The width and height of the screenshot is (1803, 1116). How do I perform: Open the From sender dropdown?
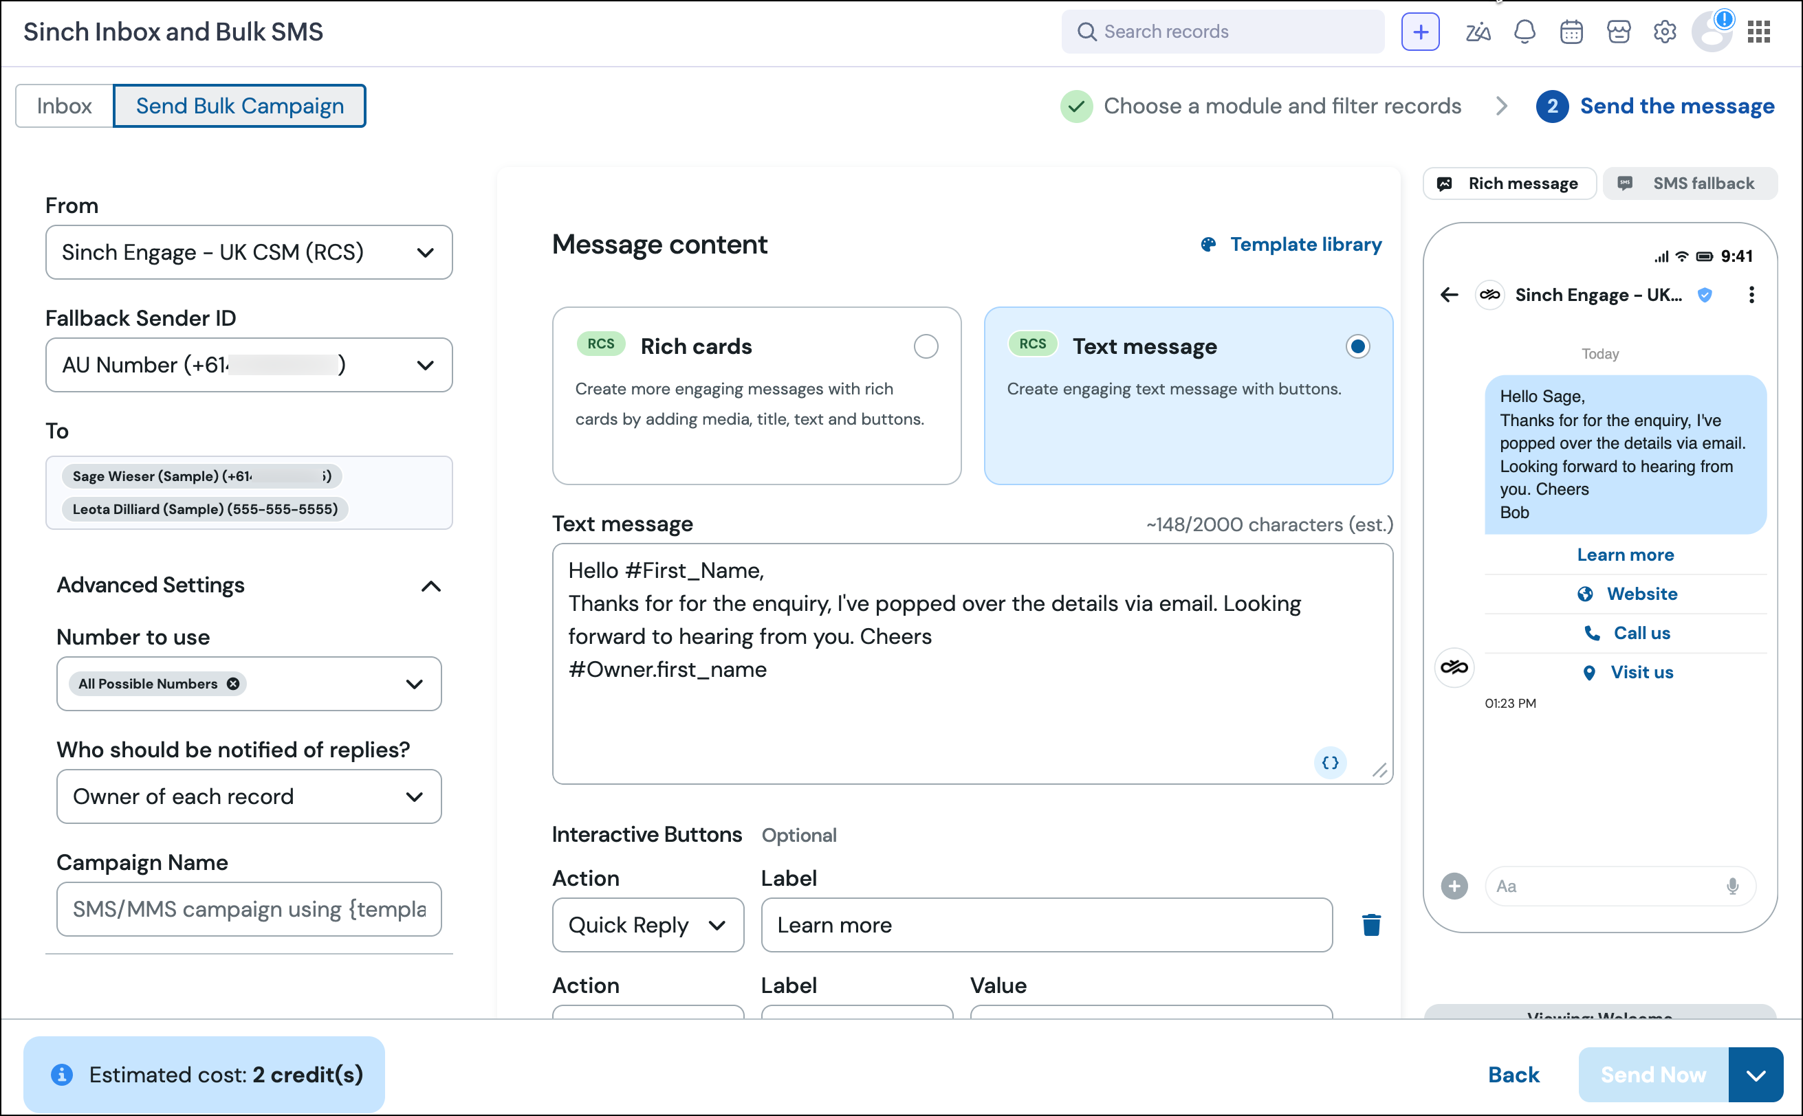point(249,252)
